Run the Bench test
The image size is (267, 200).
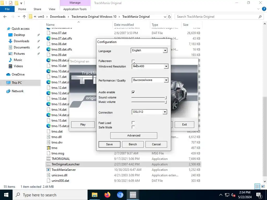133,144
